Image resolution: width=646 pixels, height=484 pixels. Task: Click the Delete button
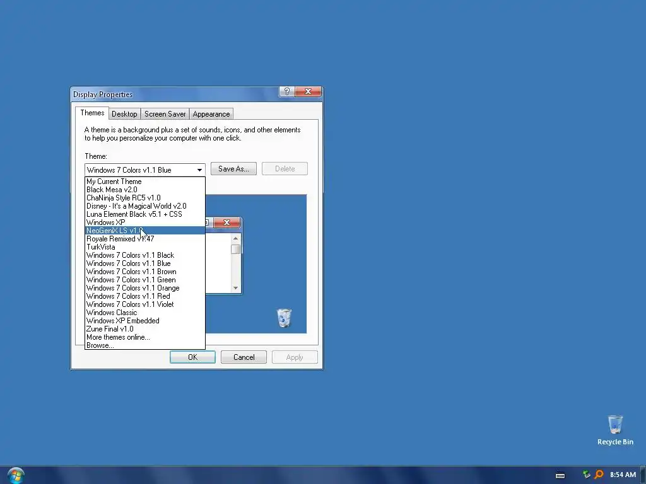tap(285, 169)
